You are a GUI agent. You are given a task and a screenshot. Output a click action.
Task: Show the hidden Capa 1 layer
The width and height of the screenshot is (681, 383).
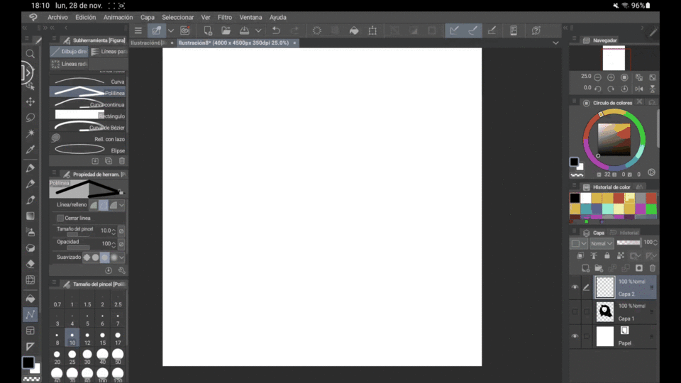click(x=575, y=311)
